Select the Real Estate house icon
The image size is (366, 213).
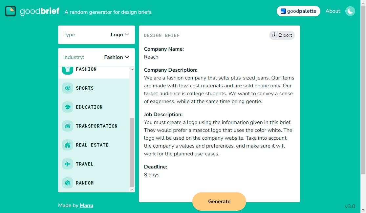[67, 145]
